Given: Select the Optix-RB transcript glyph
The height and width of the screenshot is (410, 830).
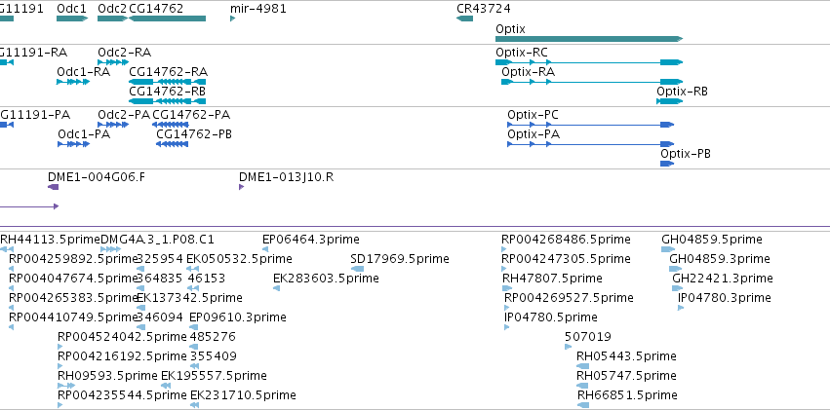Looking at the screenshot, I should tap(670, 101).
